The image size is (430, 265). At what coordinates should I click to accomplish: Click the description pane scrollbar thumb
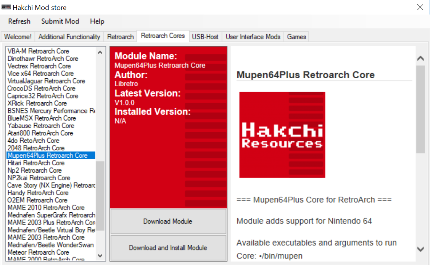(420, 109)
